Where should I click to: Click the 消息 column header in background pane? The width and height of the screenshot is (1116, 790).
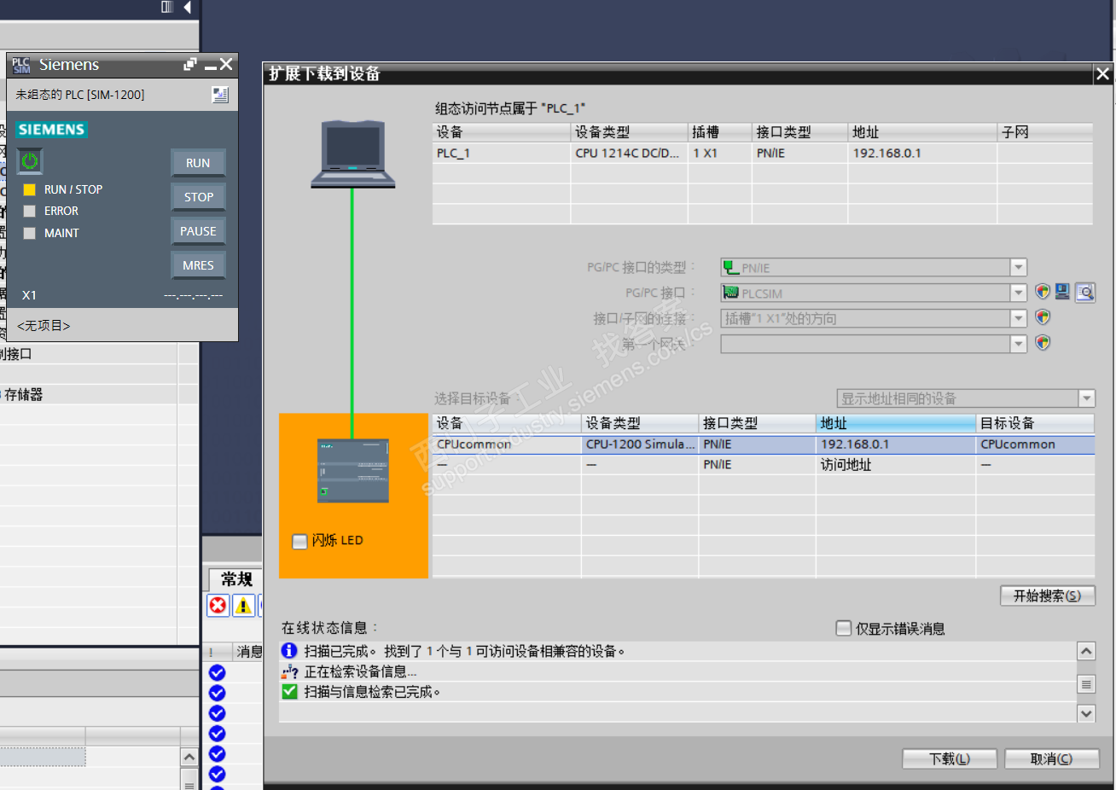point(249,652)
